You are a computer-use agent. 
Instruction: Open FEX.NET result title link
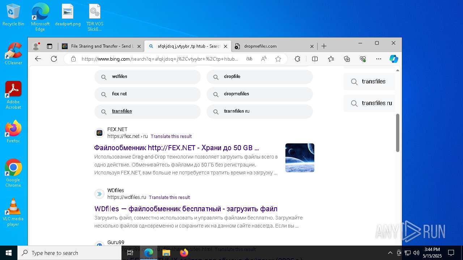177,148
